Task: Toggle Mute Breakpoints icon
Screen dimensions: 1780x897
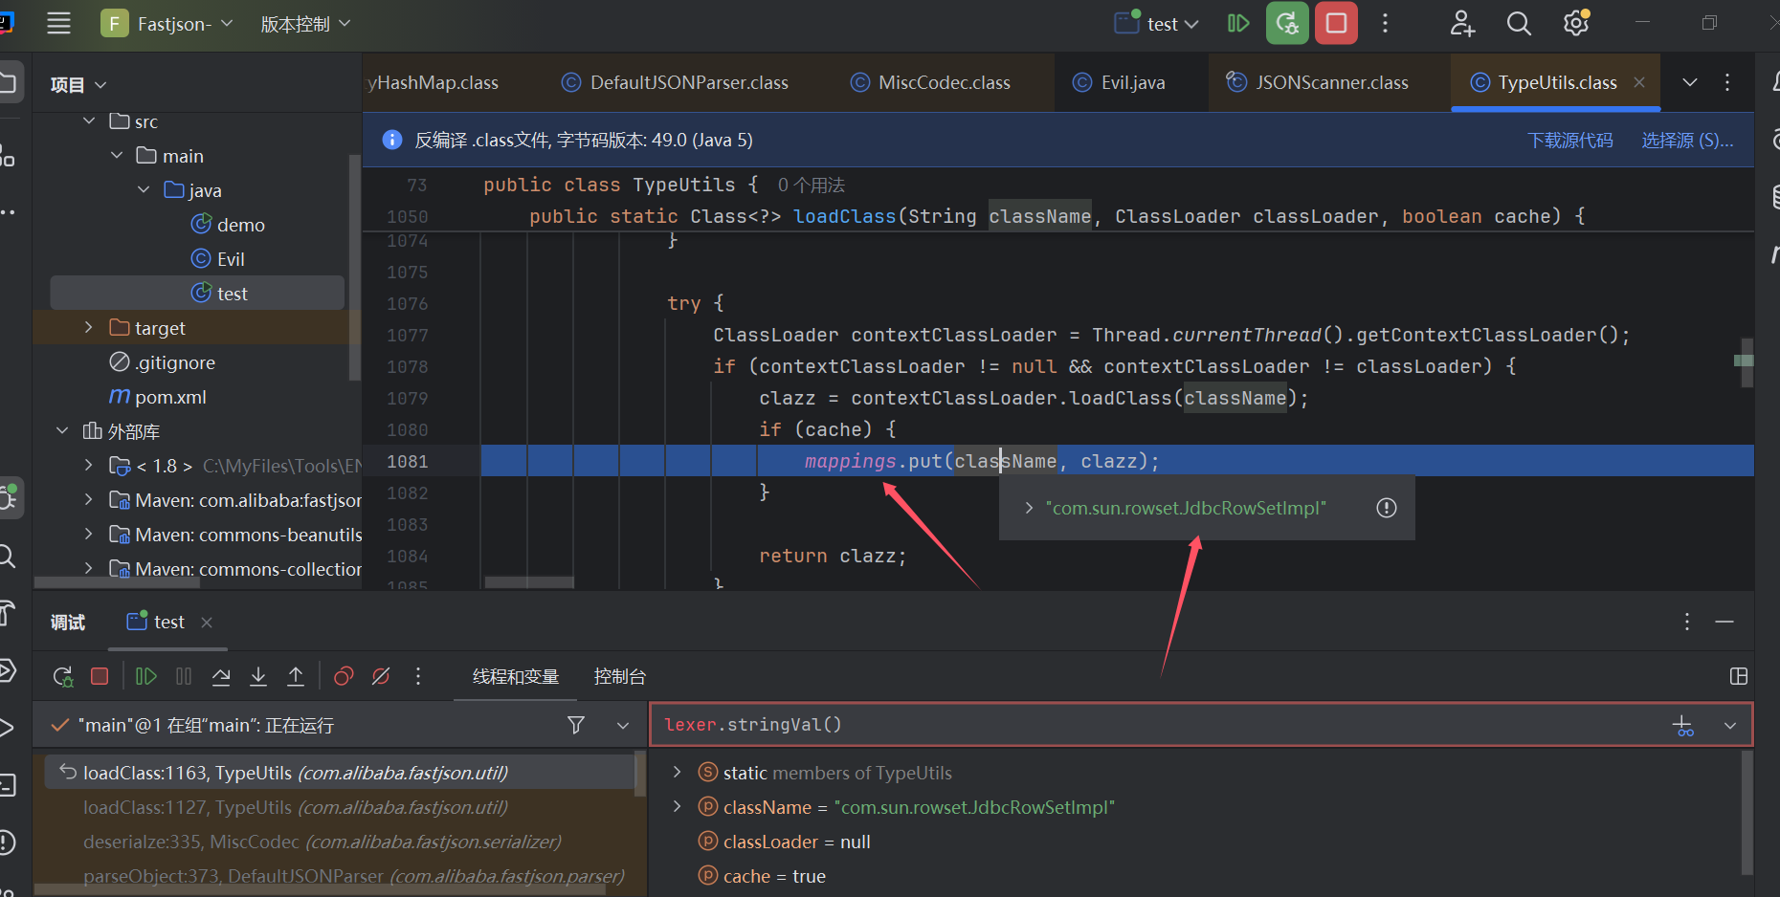Action: tap(381, 677)
